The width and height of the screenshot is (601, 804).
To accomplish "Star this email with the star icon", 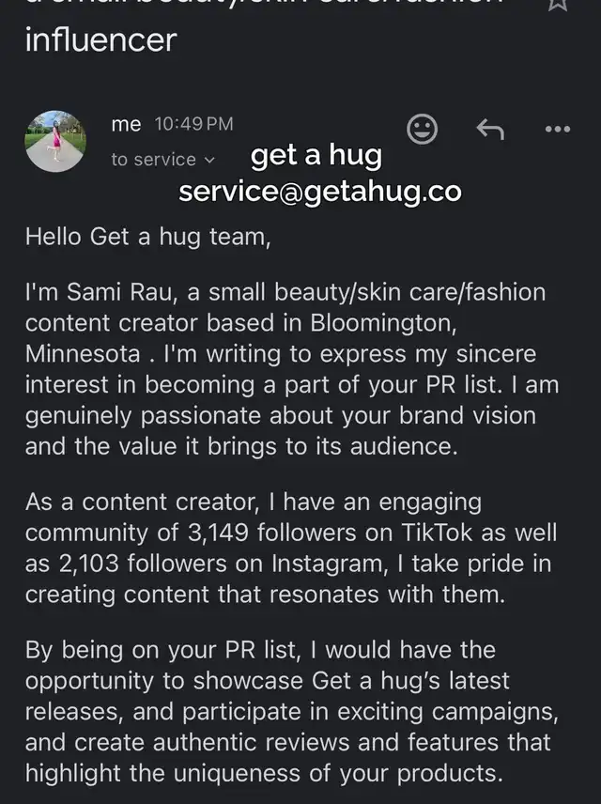I will [558, 4].
